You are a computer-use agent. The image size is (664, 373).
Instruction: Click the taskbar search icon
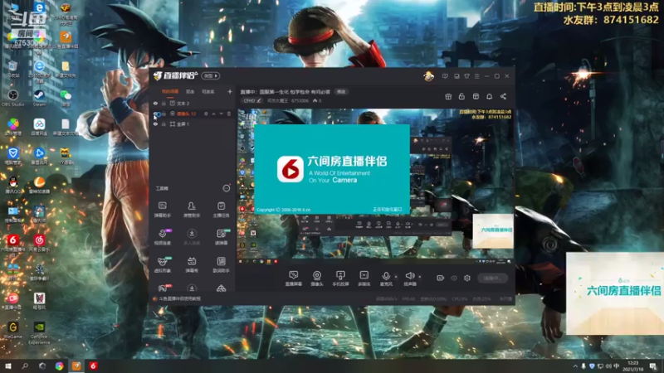25,366
